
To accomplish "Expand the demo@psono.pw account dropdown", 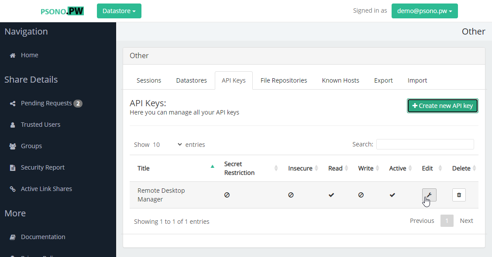I will tap(424, 11).
